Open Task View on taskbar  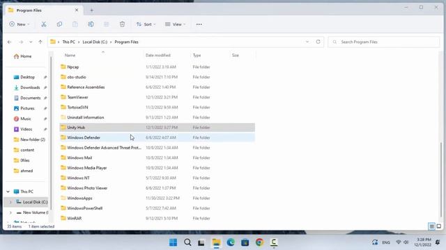coord(201,242)
